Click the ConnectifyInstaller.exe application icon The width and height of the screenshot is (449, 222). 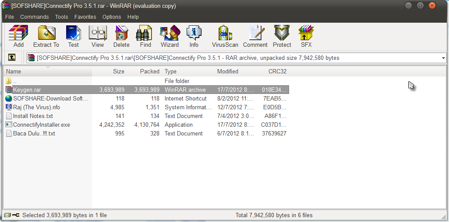pos(9,125)
